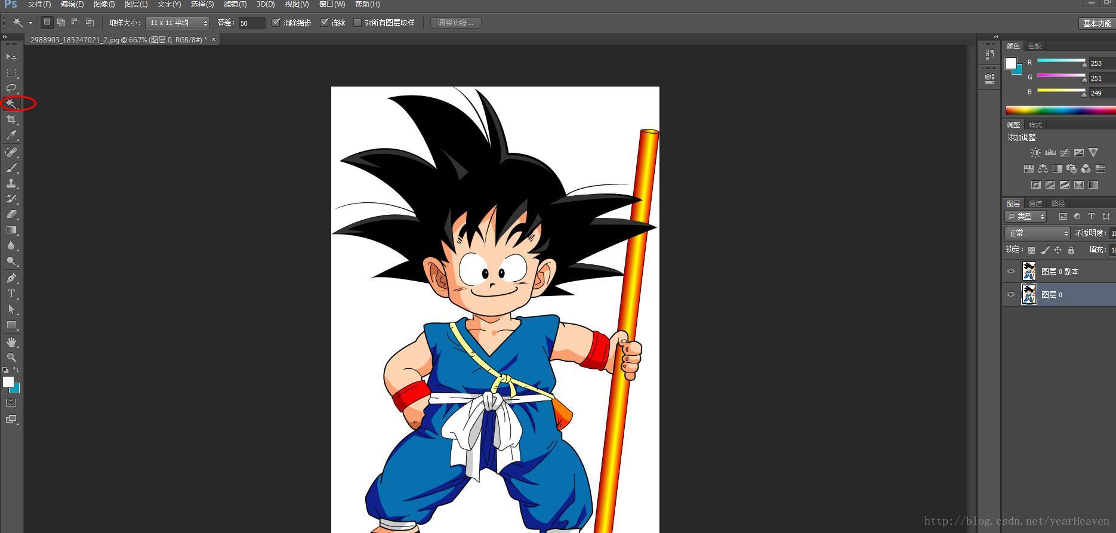The height and width of the screenshot is (533, 1116).
Task: Open the 图像(I) menu
Action: [x=104, y=4]
